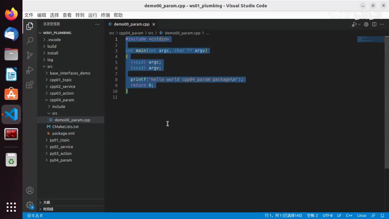Viewport: 389px width, 219px height.
Task: Expand the 大纲 outline section
Action: click(71, 202)
